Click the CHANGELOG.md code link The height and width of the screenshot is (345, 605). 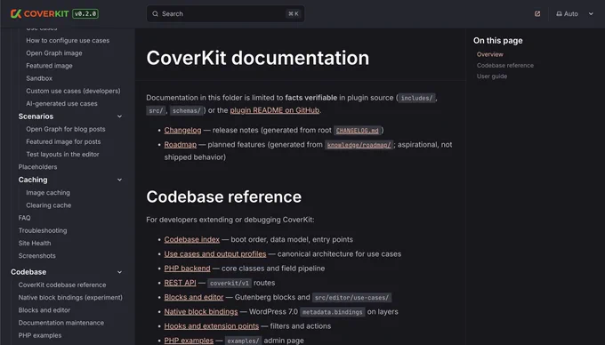pyautogui.click(x=358, y=131)
